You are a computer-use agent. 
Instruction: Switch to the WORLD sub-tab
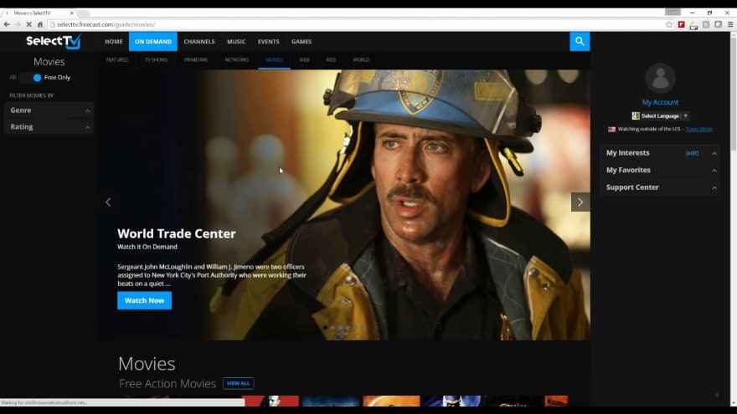361,60
